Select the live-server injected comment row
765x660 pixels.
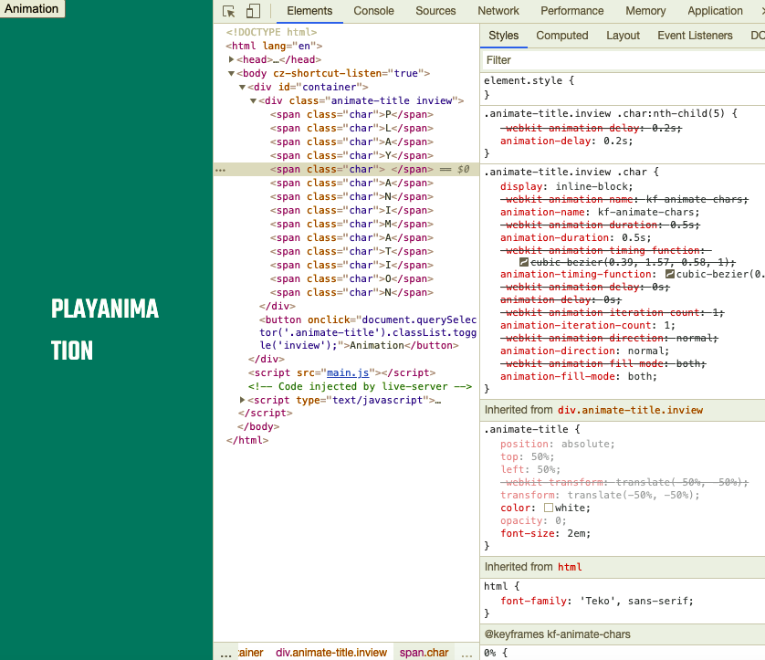pyautogui.click(x=360, y=386)
